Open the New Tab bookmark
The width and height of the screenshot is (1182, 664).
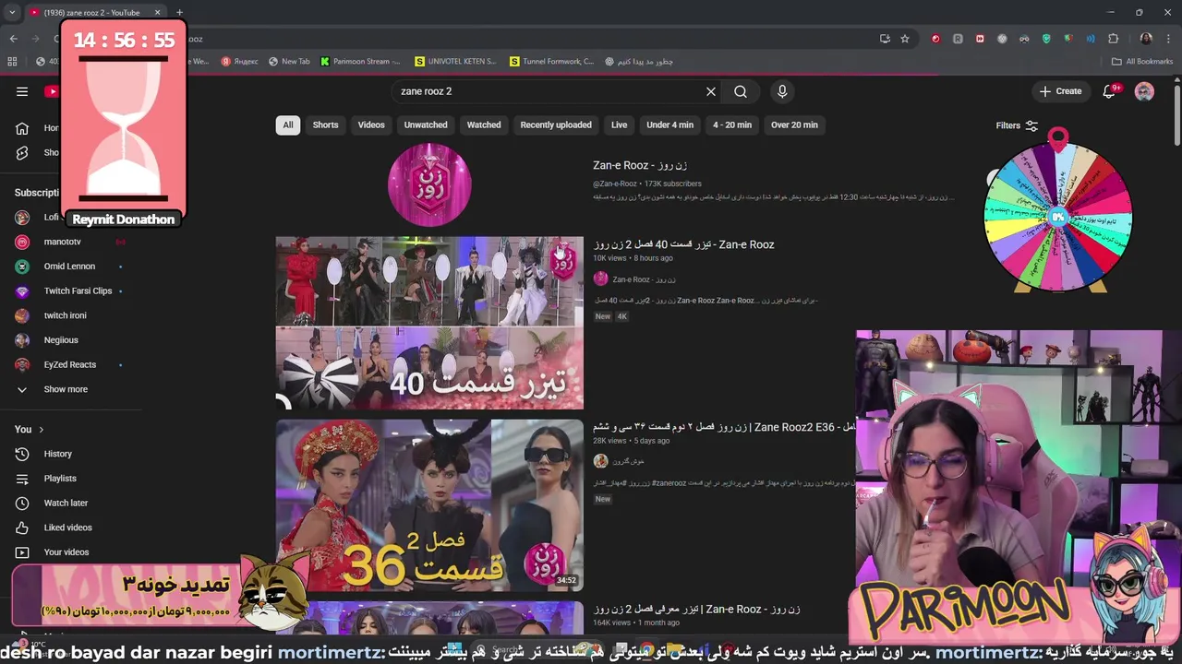coord(290,62)
